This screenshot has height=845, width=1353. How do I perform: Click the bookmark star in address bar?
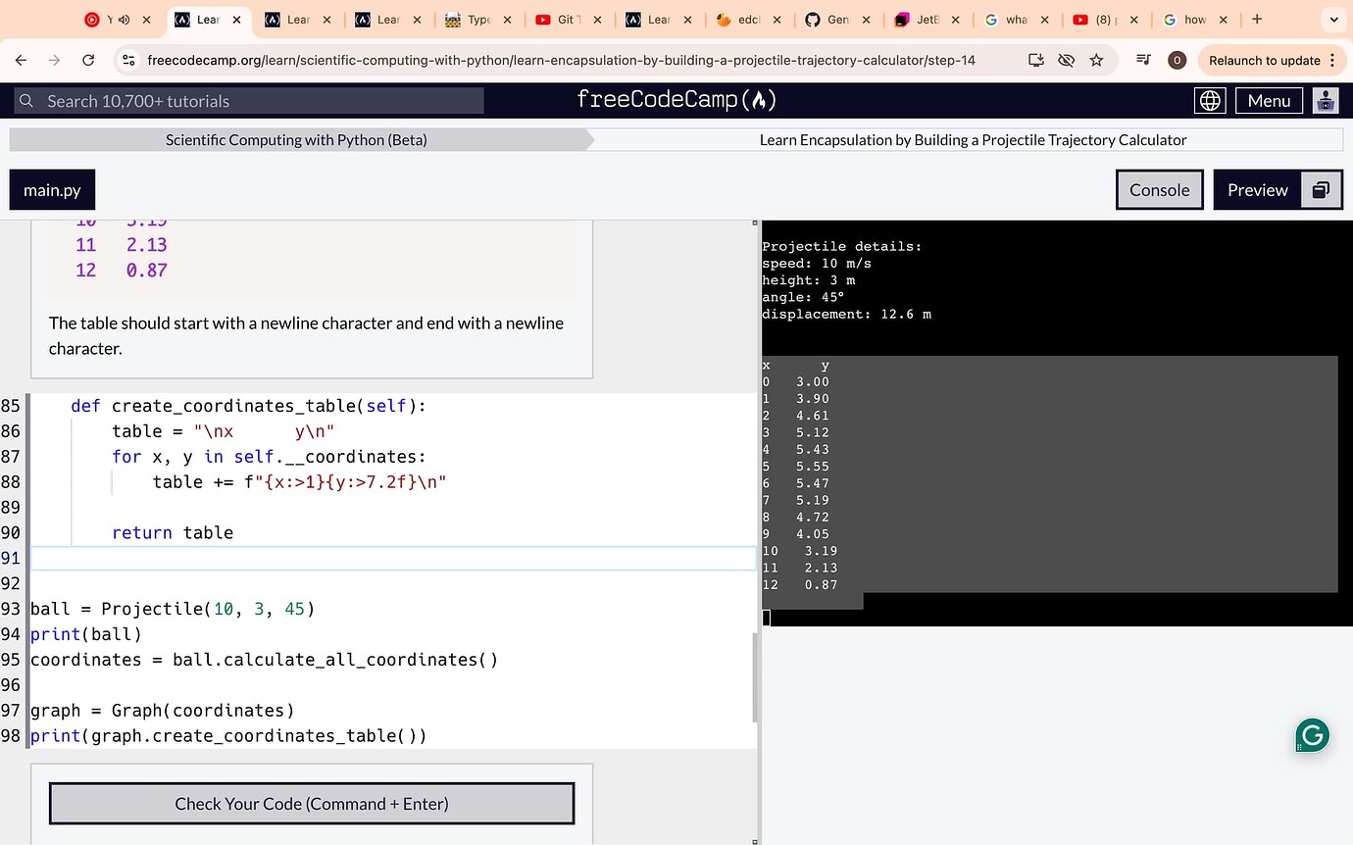coord(1097,60)
